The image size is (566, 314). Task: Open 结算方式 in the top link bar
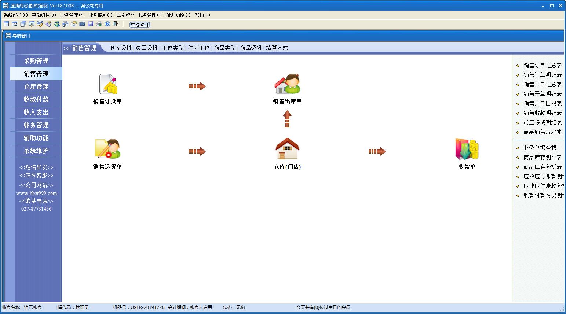277,48
